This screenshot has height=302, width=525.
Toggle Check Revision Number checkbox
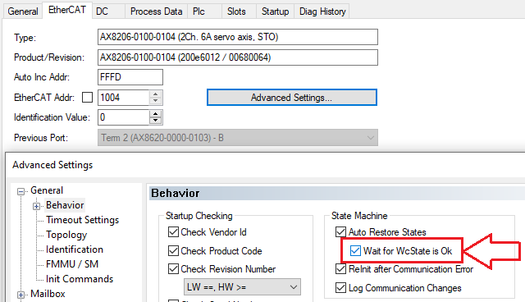tap(173, 269)
